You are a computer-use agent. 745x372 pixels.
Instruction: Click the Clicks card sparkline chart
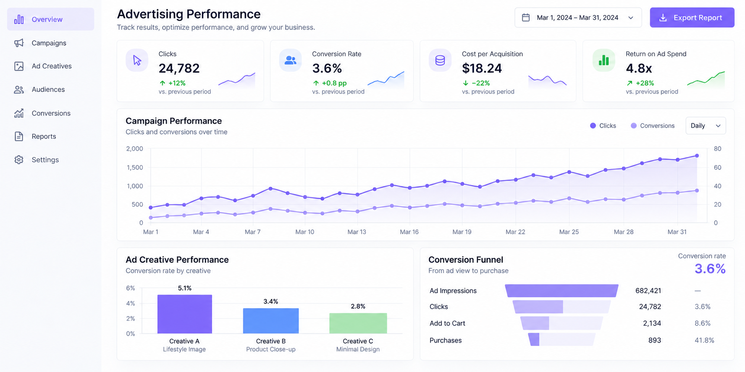click(237, 80)
